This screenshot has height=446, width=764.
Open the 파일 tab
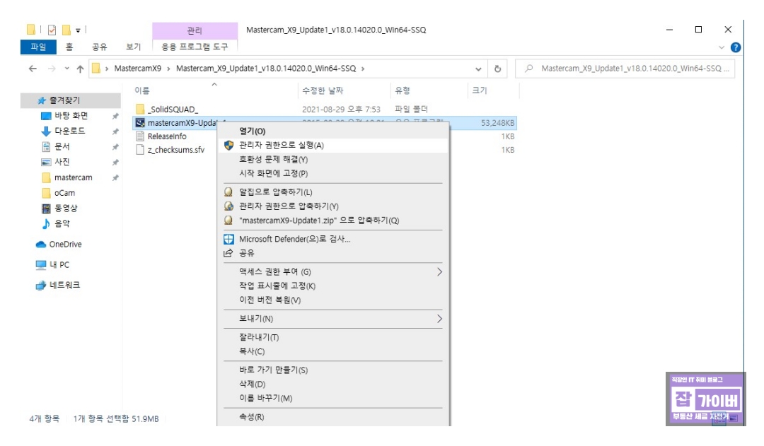(x=38, y=47)
